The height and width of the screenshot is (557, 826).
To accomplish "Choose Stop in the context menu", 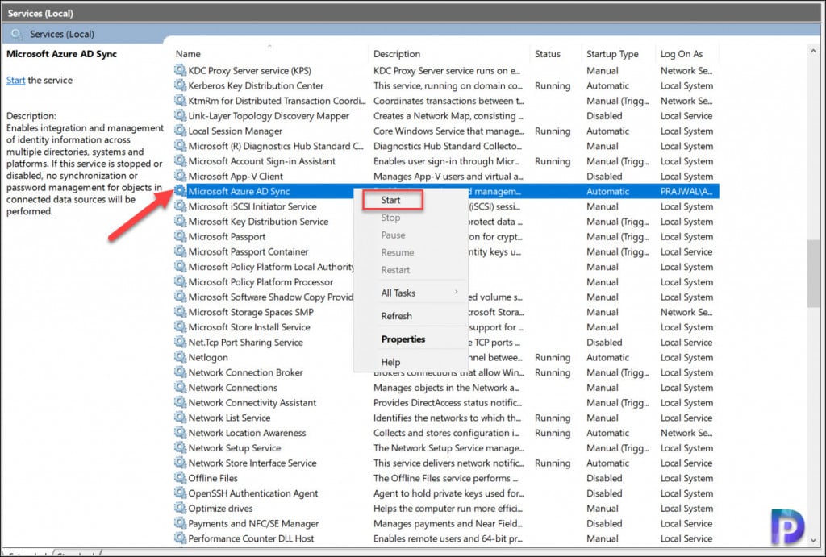I will (x=390, y=218).
